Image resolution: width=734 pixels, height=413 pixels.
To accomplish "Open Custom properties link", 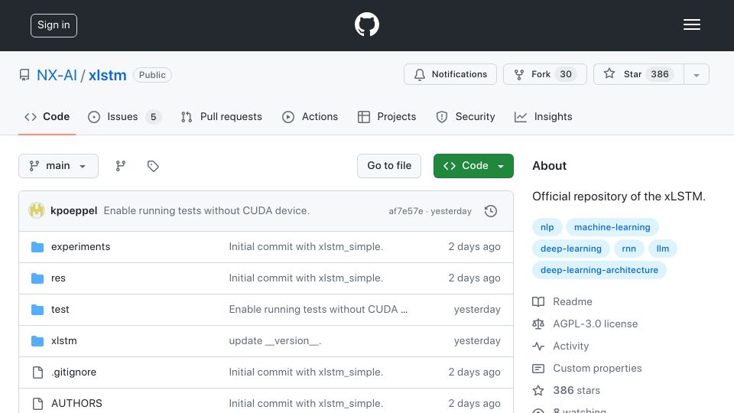I will (587, 369).
